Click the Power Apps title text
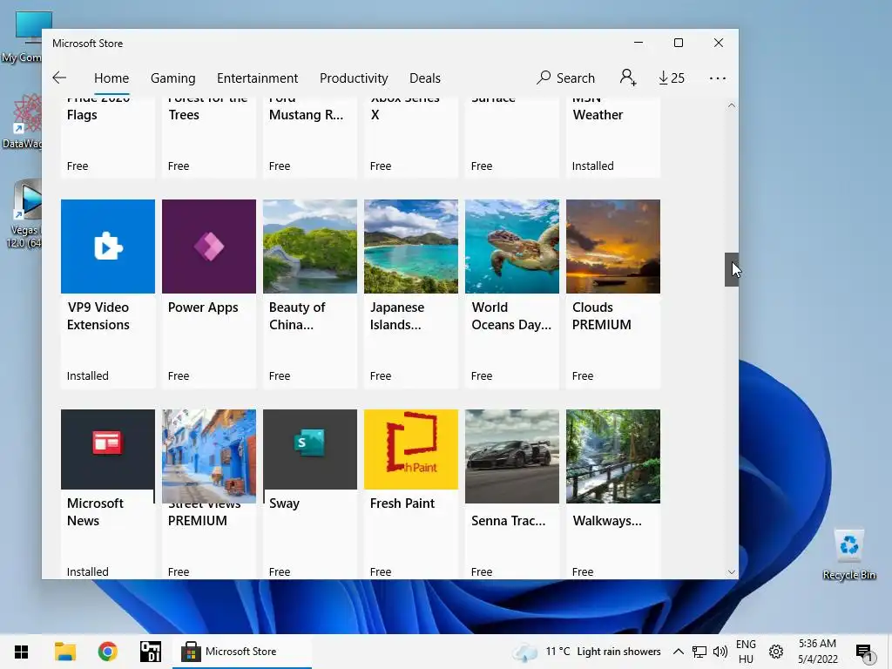892x669 pixels. pyautogui.click(x=203, y=307)
